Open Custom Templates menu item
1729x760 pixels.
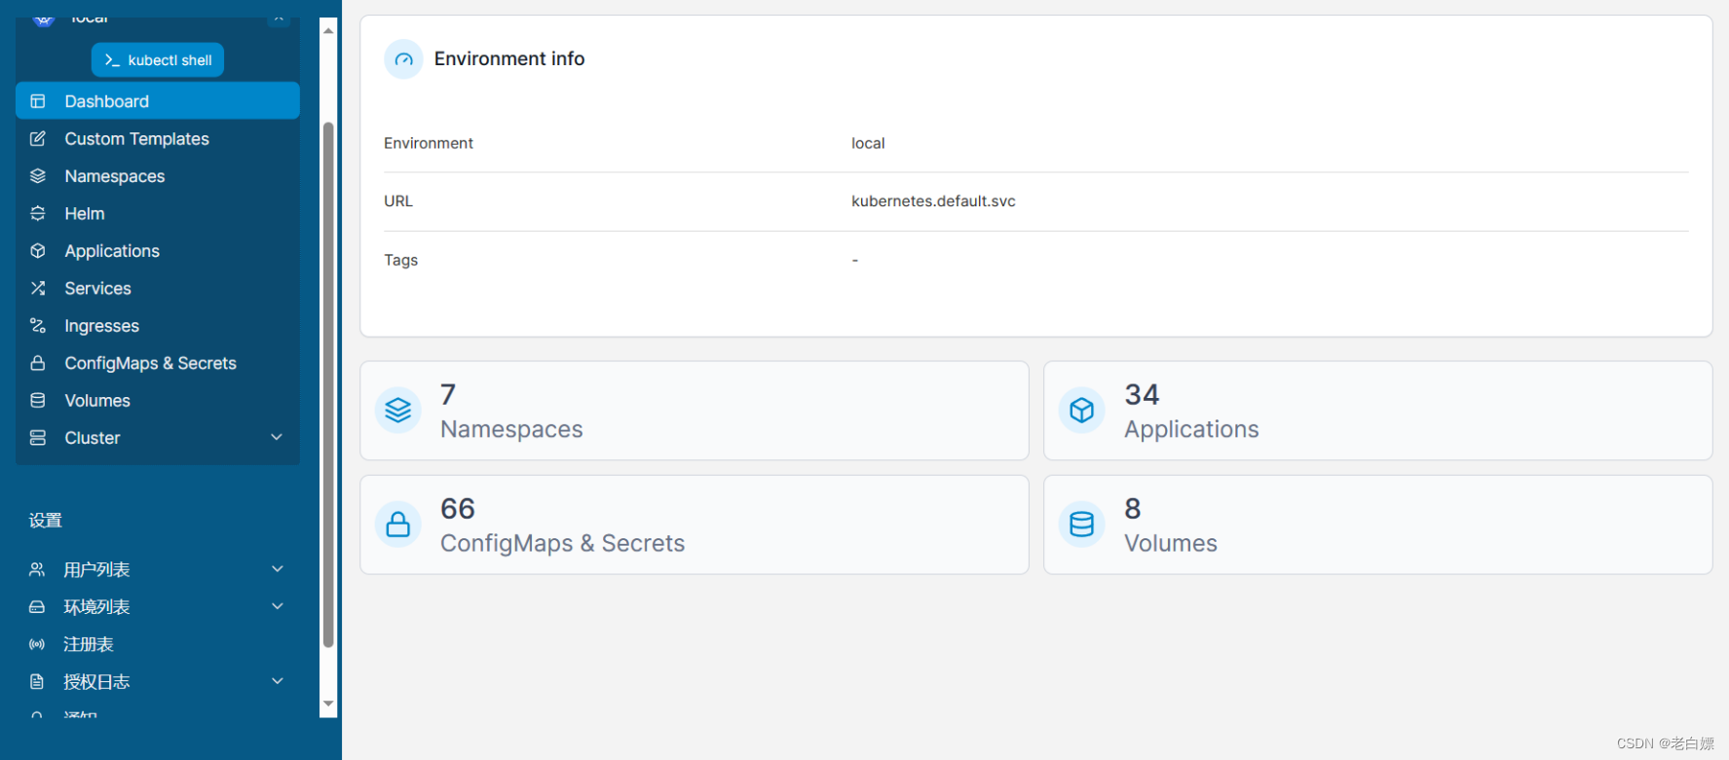coord(158,138)
